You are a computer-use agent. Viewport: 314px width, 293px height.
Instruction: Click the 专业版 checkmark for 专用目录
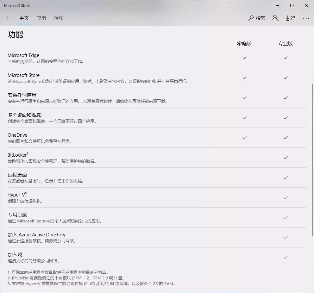point(286,217)
